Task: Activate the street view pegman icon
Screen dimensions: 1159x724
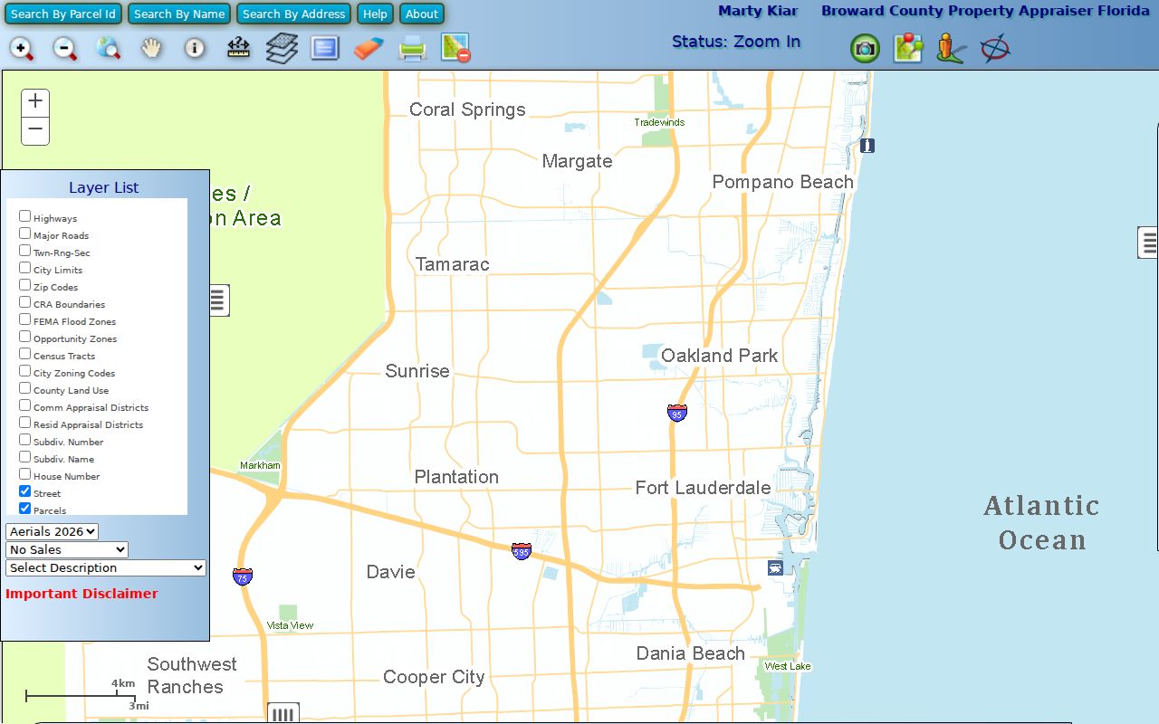Action: pos(951,48)
